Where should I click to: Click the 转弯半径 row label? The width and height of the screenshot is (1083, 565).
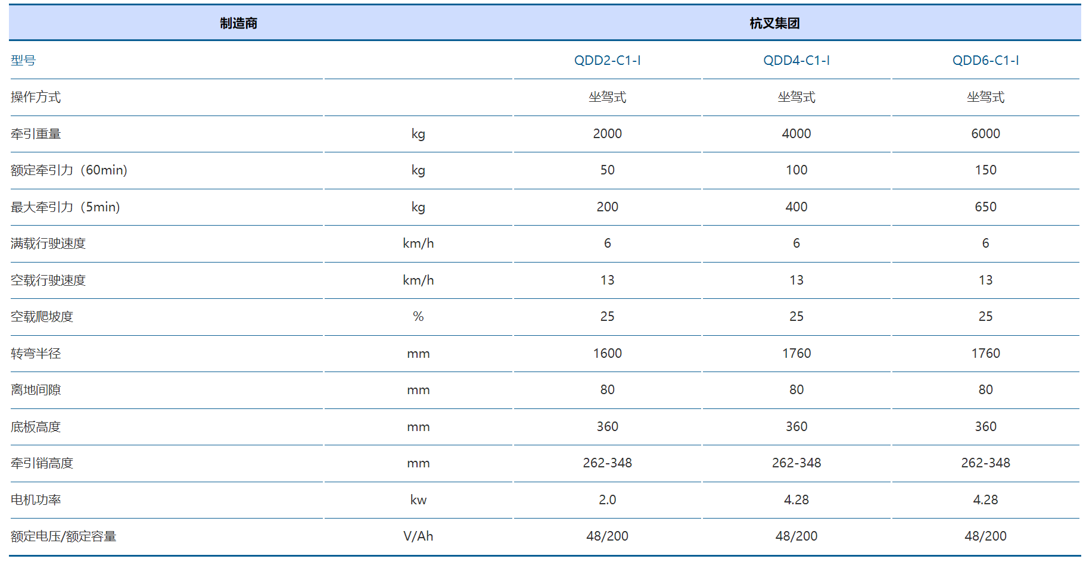[36, 354]
